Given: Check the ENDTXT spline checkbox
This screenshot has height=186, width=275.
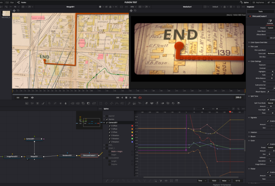Looking at the screenshot, I should pyautogui.click(x=107, y=116).
